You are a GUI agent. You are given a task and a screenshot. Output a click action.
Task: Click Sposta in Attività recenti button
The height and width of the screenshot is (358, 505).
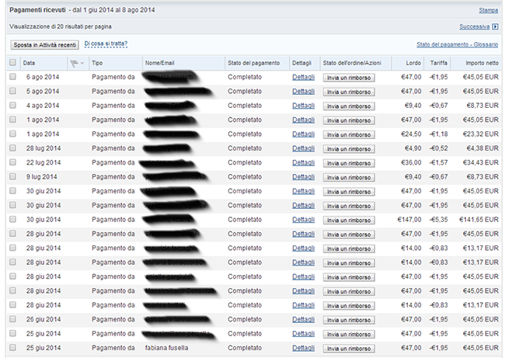pos(45,45)
